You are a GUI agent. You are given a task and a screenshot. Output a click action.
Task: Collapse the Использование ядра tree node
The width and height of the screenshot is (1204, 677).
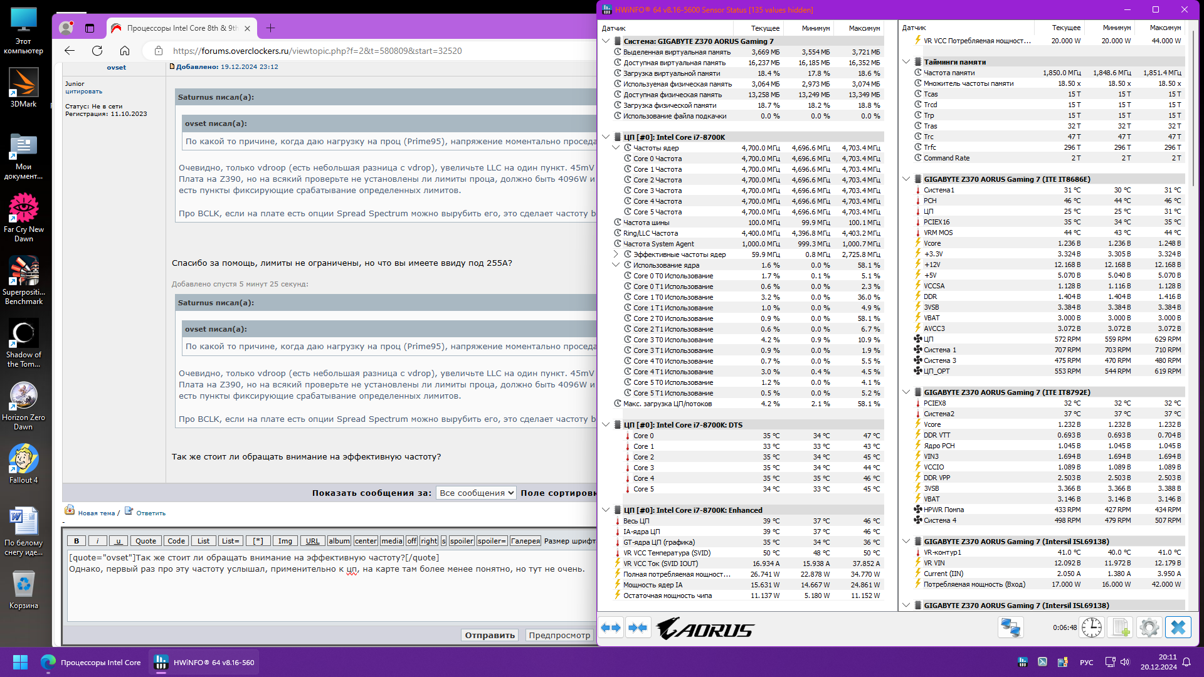[x=616, y=265]
